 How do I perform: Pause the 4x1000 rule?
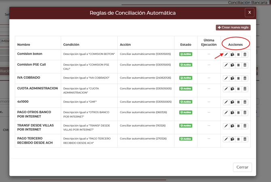click(239, 102)
